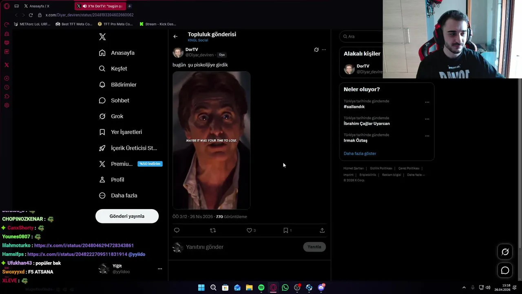Reload the page with the refresh icon
The width and height of the screenshot is (522, 294).
[31, 15]
